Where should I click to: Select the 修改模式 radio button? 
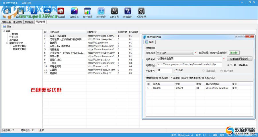pyautogui.click(x=222, y=70)
